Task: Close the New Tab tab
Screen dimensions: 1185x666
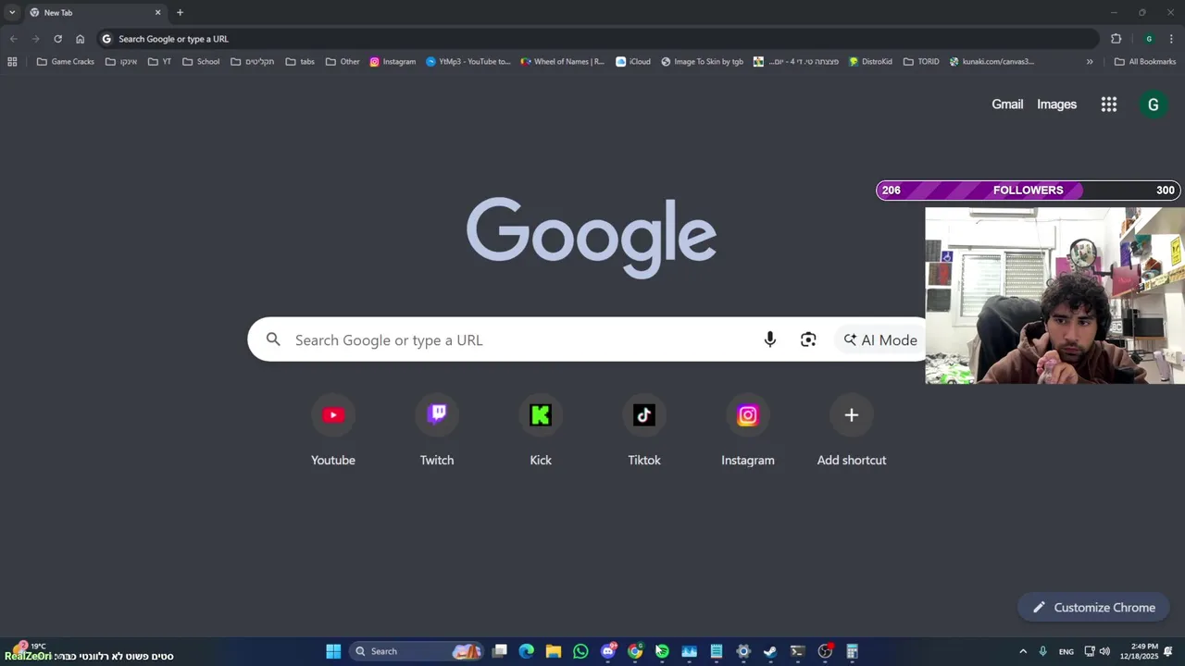Action: pos(157,13)
